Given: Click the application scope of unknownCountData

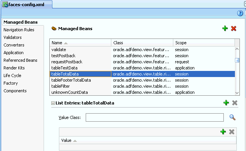Looking at the screenshot, I should tap(204, 92).
